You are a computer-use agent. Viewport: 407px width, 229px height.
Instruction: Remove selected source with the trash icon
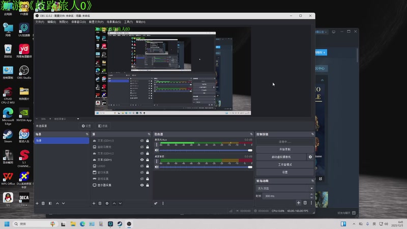tap(100, 203)
